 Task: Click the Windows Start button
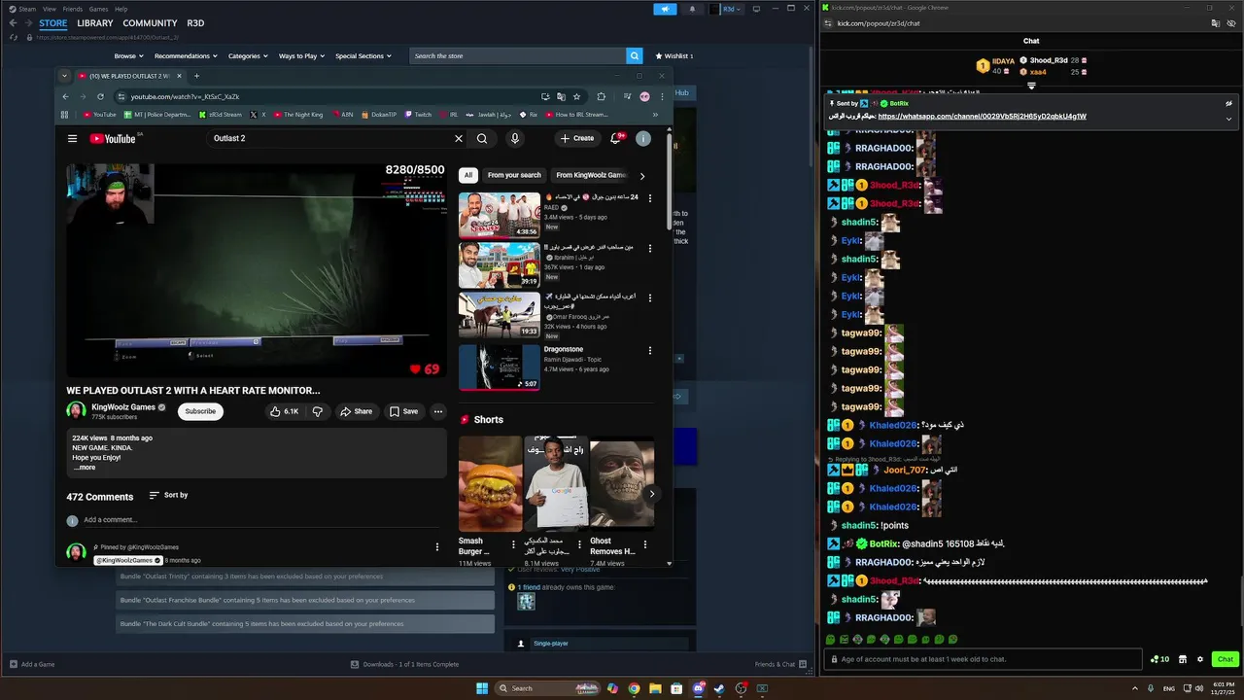pyautogui.click(x=482, y=688)
